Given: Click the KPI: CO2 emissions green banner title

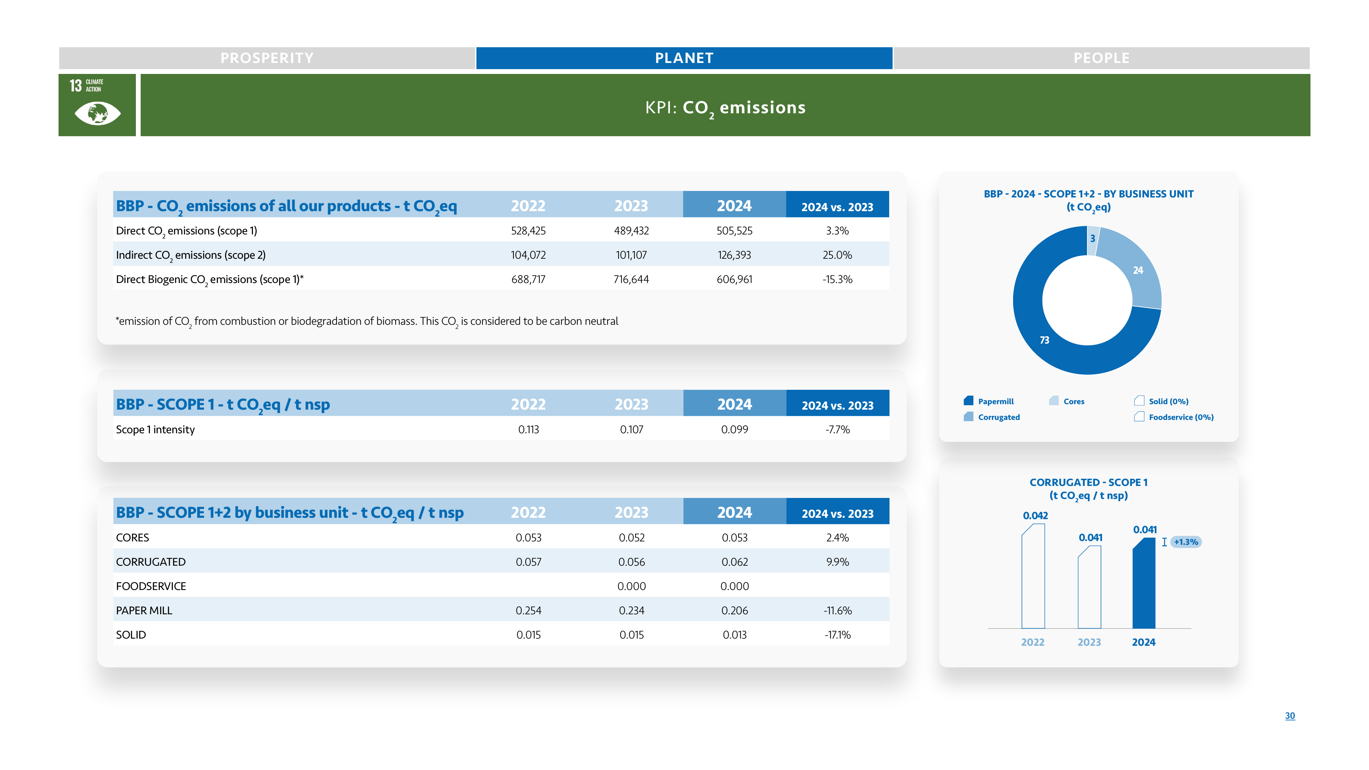Looking at the screenshot, I should pyautogui.click(x=726, y=107).
